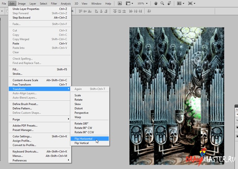Select Distort transform option

[90, 108]
